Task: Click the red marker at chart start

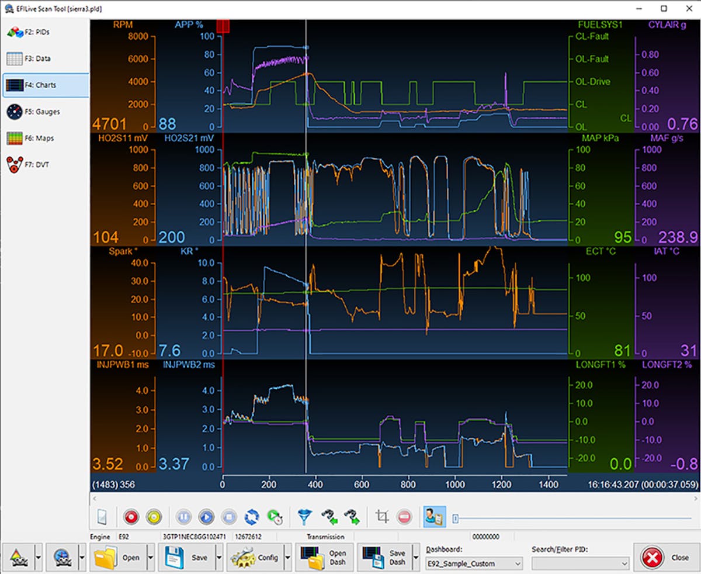Action: click(x=223, y=26)
